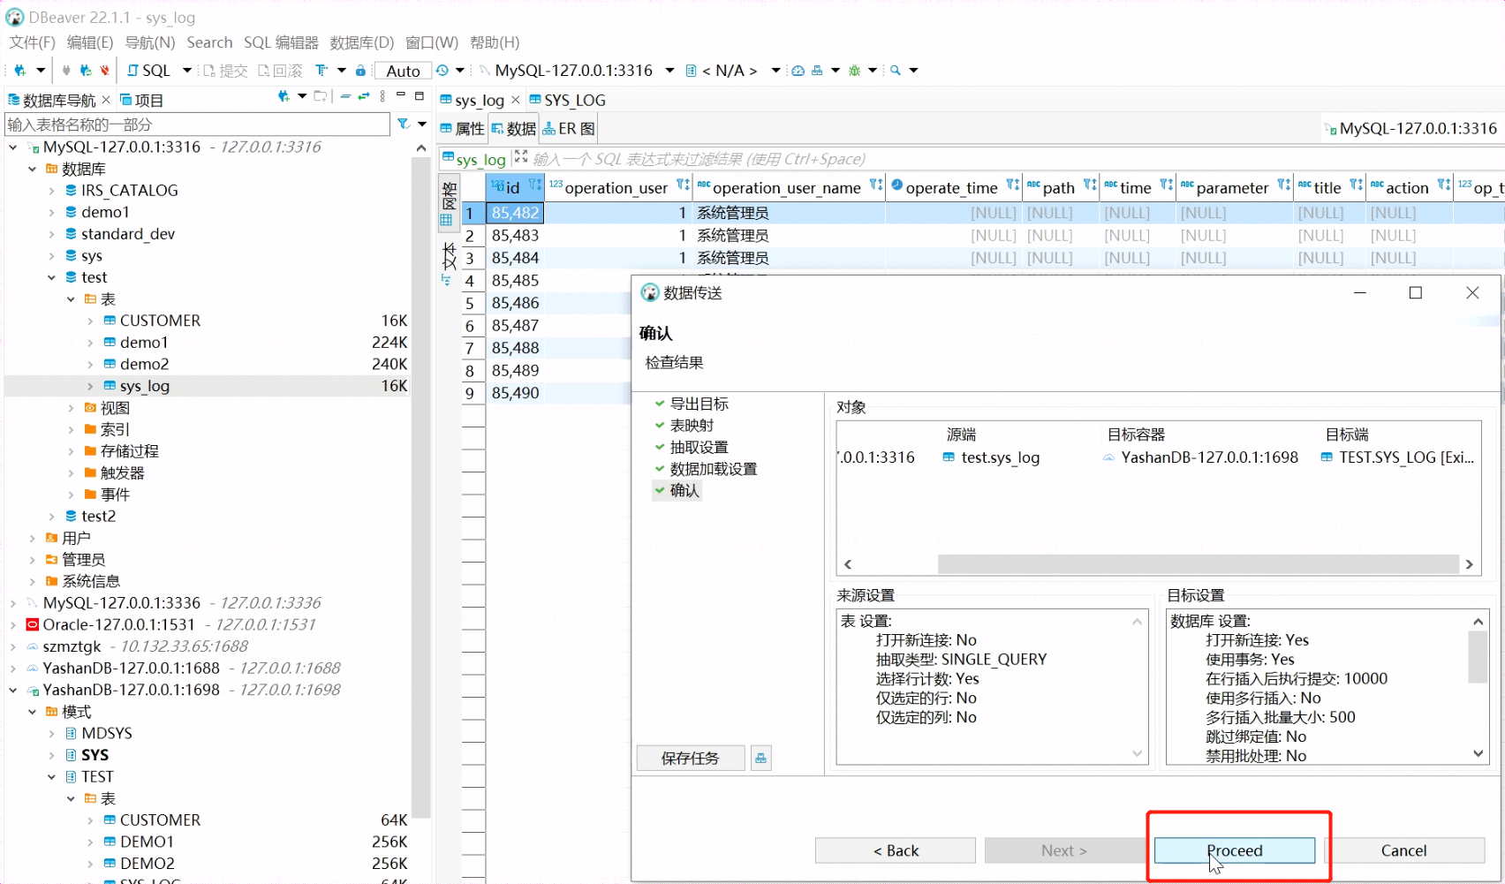Switch to the 属性 tab
This screenshot has height=884, width=1505.
462,129
